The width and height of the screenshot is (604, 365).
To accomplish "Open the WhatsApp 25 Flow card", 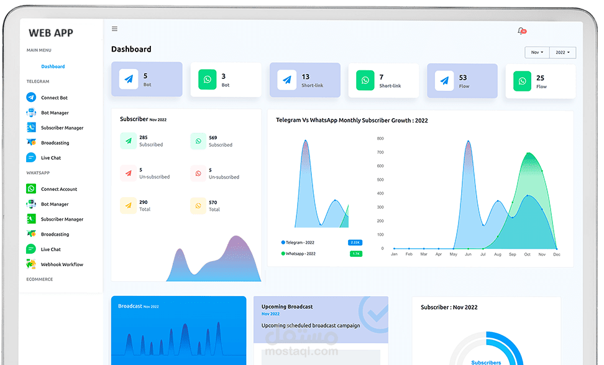I will [541, 81].
